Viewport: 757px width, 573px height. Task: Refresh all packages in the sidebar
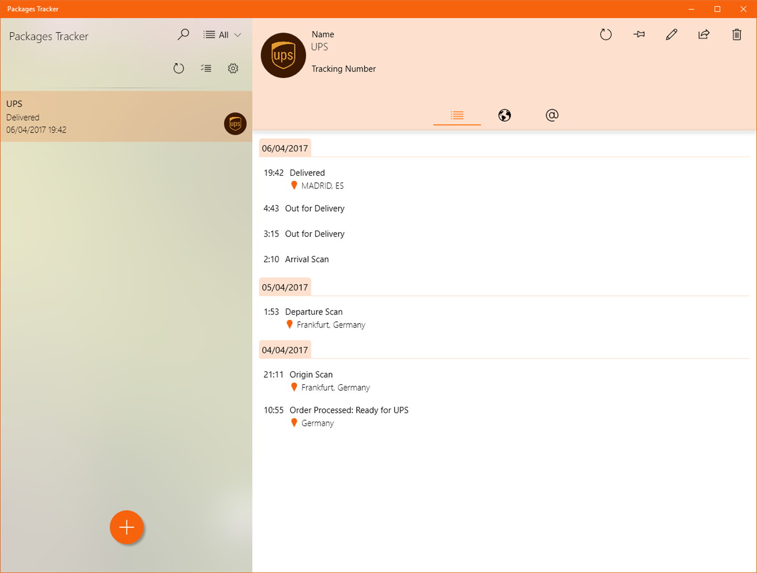point(179,68)
